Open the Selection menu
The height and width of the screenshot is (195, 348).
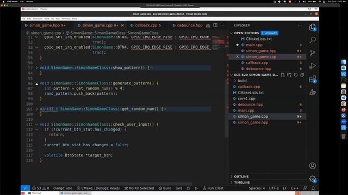[38, 19]
